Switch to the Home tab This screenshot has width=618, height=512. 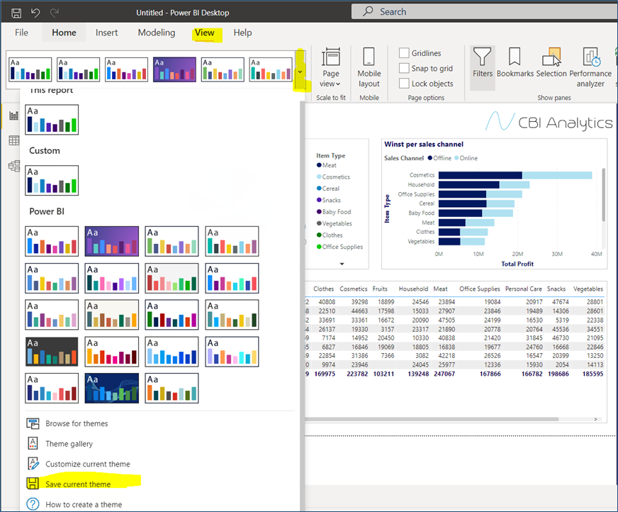64,33
